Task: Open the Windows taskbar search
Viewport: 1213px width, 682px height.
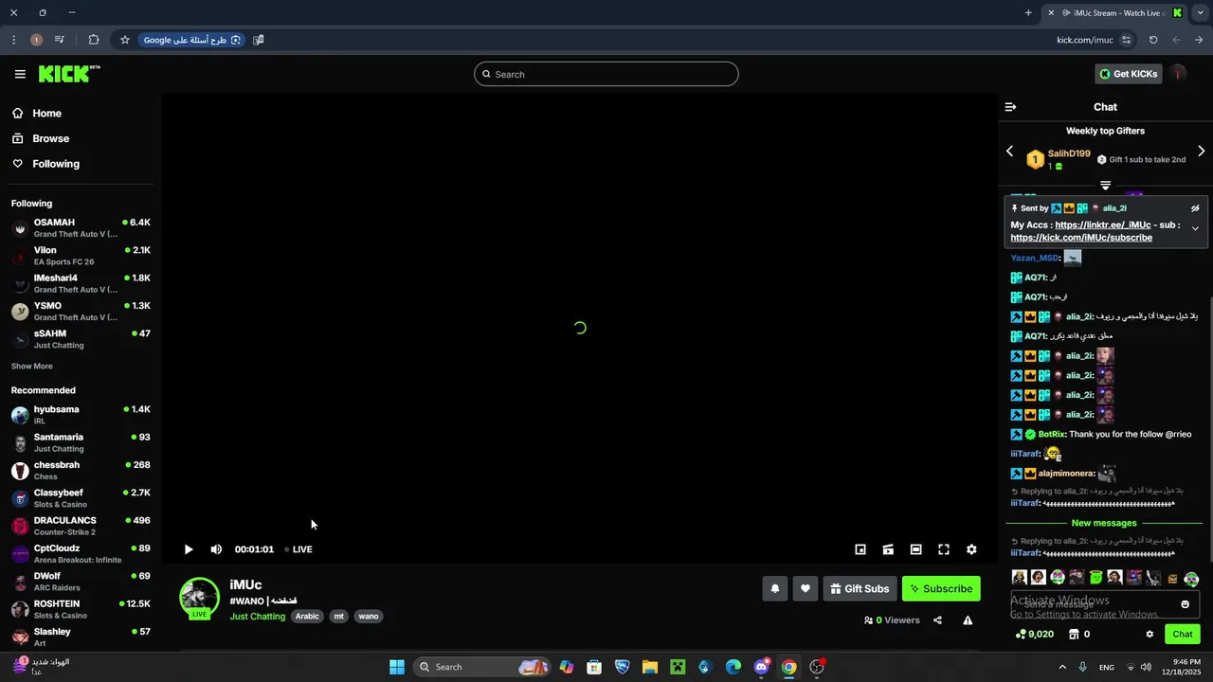Action: point(483,667)
